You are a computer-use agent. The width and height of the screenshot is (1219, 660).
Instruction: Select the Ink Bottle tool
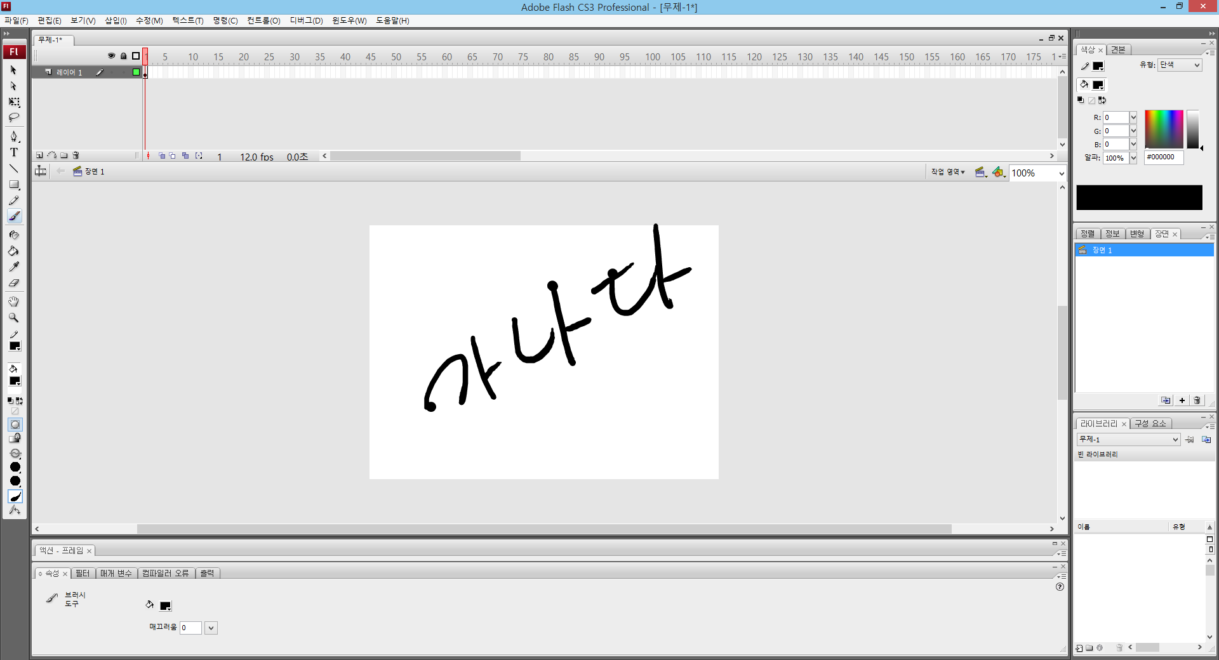[14, 235]
